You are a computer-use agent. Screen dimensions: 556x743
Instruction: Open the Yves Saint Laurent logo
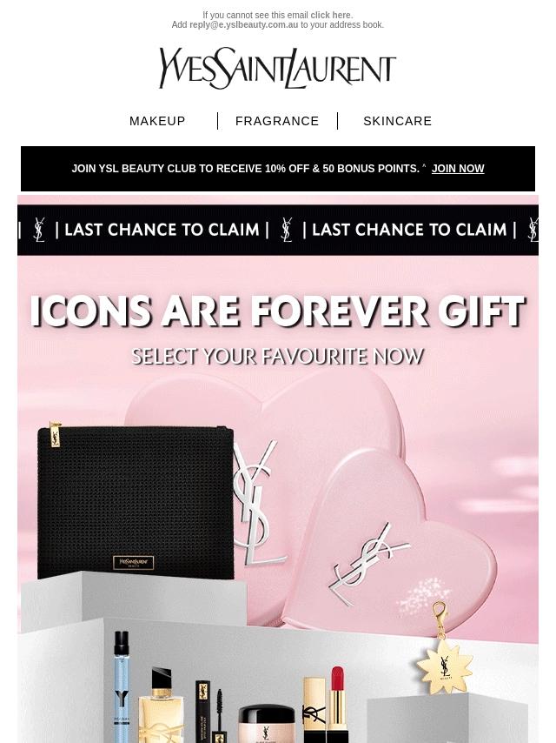pyautogui.click(x=277, y=68)
